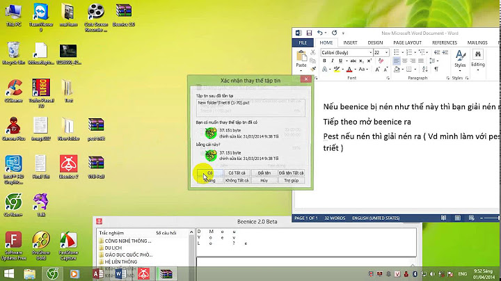This screenshot has height=281, width=501.
Task: Click the Clear All Formatting eraser icon
Action: click(x=381, y=61)
